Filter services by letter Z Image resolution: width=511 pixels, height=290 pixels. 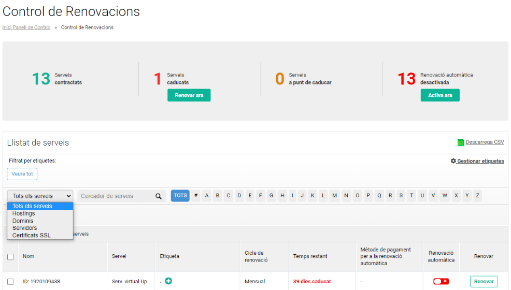(x=477, y=196)
